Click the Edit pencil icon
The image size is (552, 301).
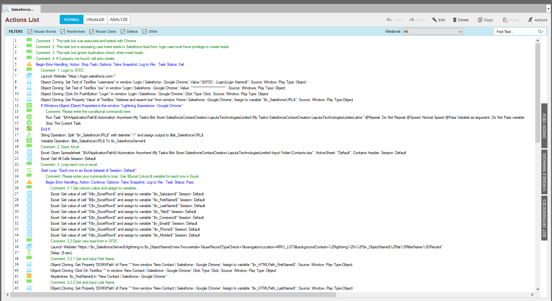[434, 20]
